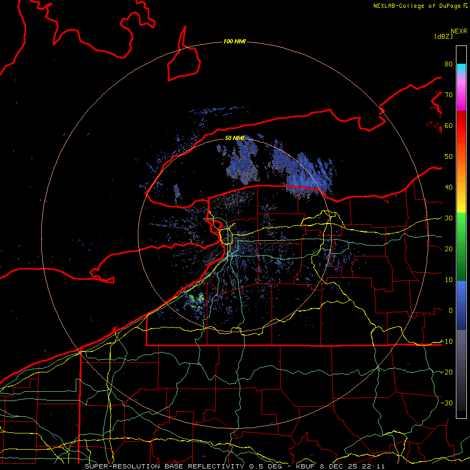The width and height of the screenshot is (470, 470).
Task: Click the 50 value on dBZ scale
Action: click(x=449, y=157)
